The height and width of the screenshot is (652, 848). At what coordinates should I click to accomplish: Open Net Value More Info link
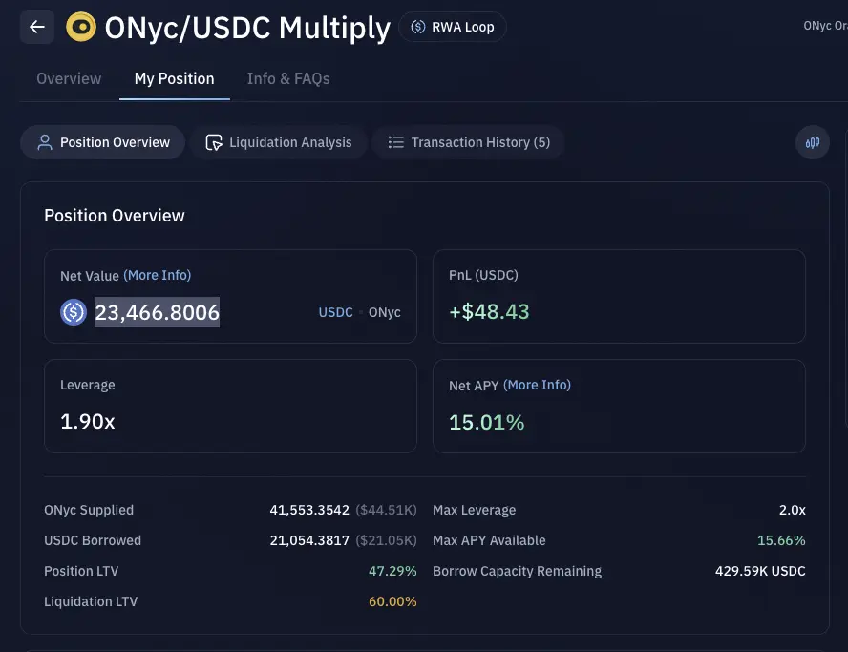click(158, 275)
